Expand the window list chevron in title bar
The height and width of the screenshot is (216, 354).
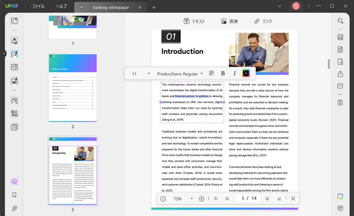point(279,6)
